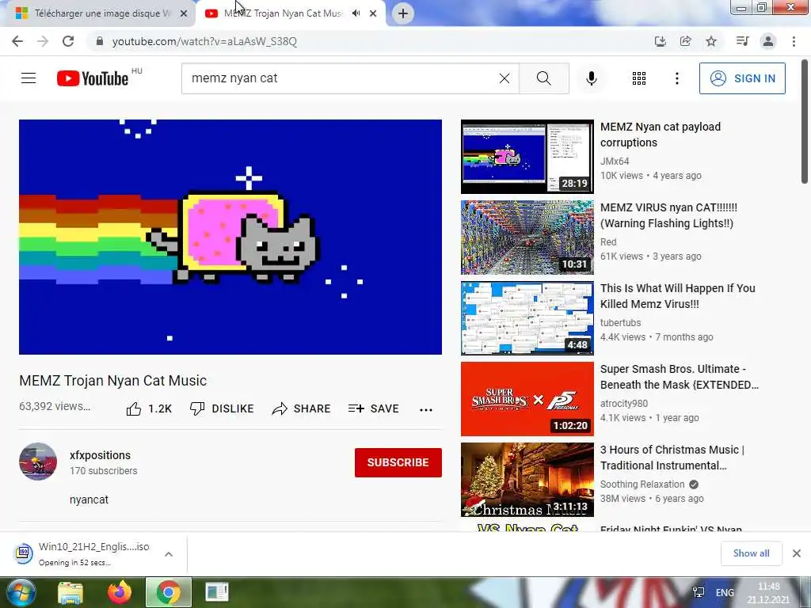811x608 pixels.
Task: Open the 28:19 MEMZ payload corruptions thumbnail
Action: (x=527, y=157)
